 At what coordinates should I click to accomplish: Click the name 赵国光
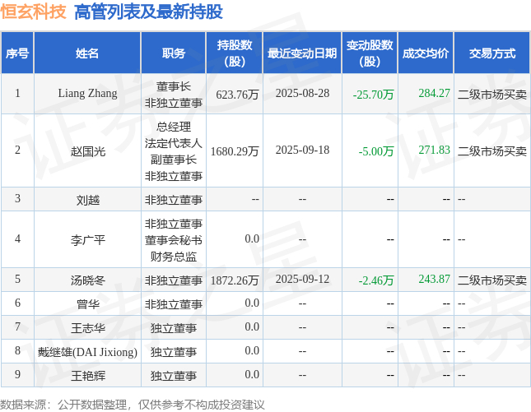[x=88, y=150]
